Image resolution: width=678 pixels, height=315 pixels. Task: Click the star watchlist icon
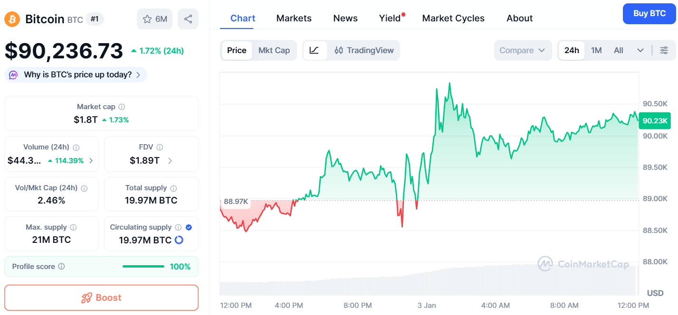147,19
